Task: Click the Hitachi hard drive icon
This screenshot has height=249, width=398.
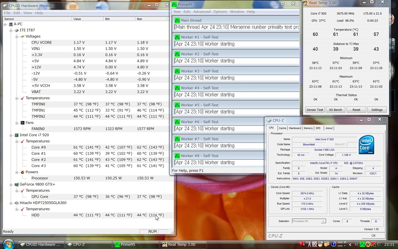Action: click(x=16, y=203)
